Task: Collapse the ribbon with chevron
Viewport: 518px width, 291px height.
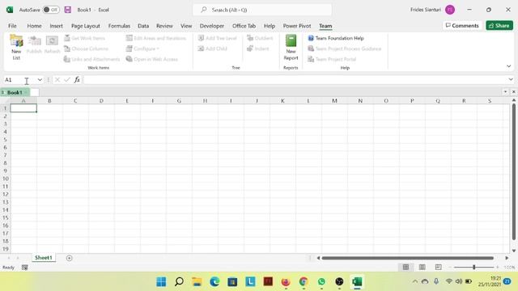Action: (509, 66)
